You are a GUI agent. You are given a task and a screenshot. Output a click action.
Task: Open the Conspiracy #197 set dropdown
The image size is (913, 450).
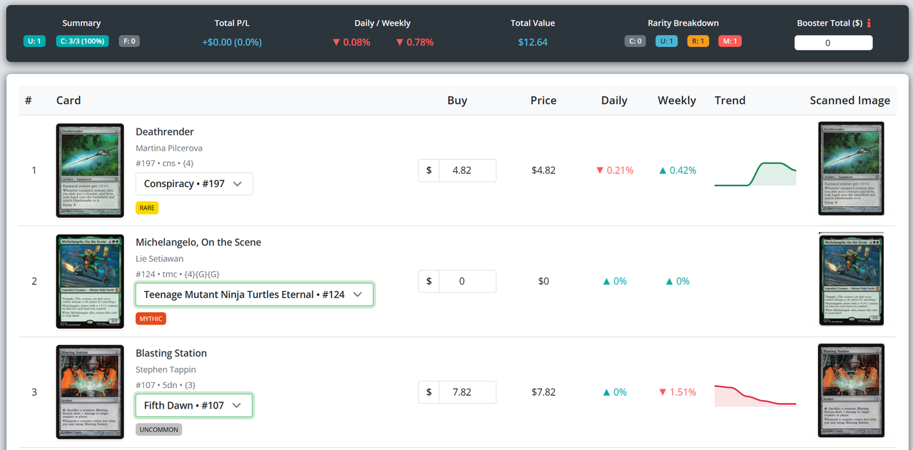coord(194,183)
